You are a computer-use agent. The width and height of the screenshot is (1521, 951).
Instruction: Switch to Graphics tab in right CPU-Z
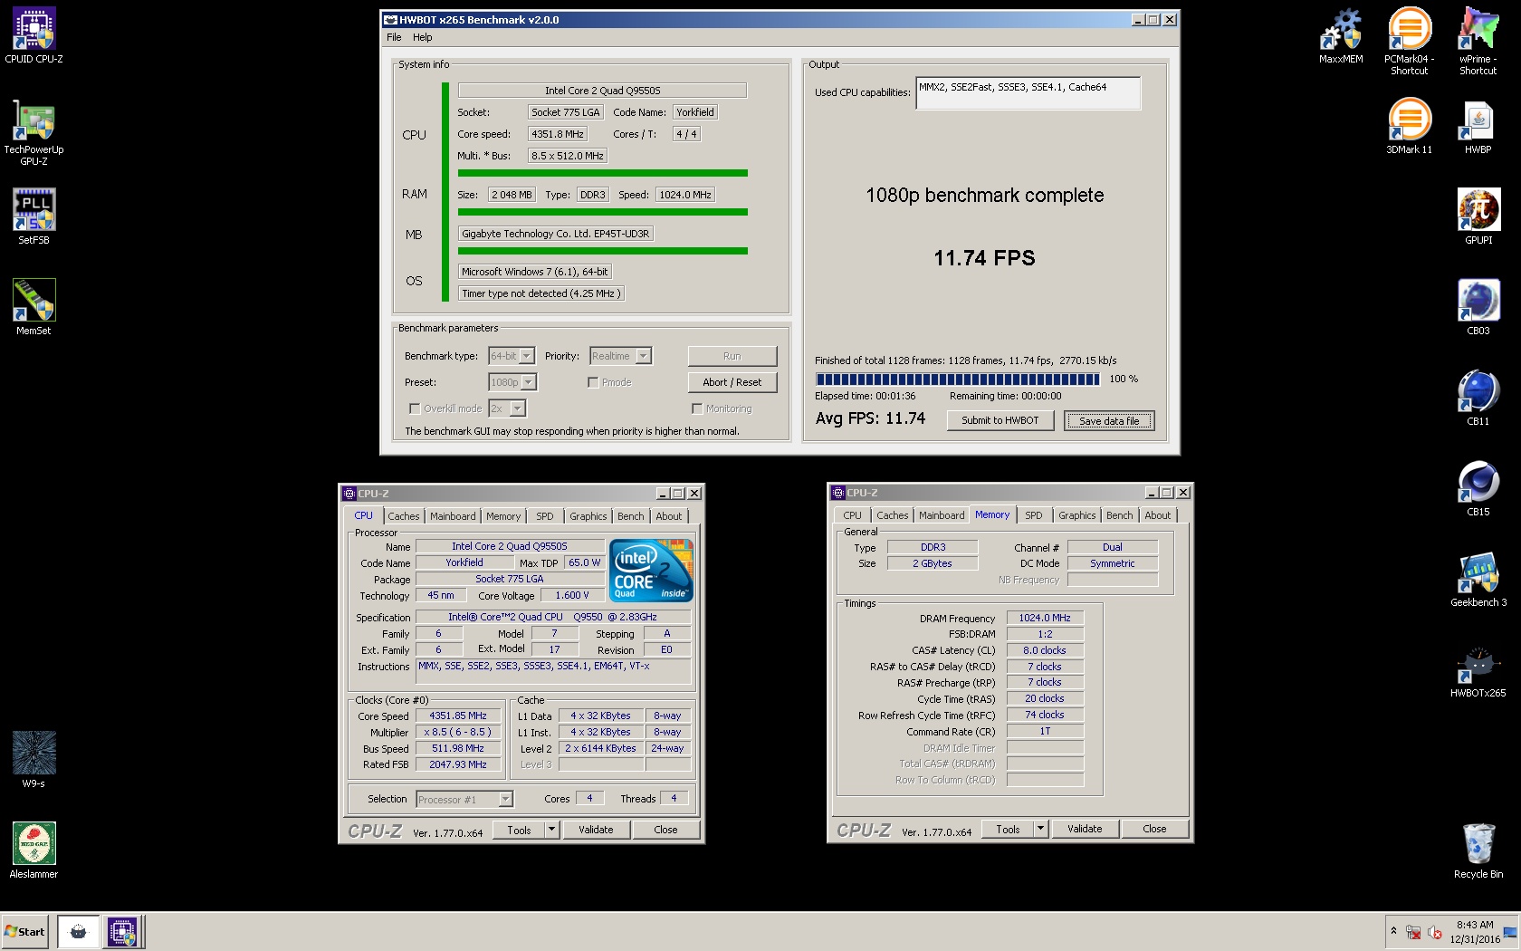tap(1077, 515)
